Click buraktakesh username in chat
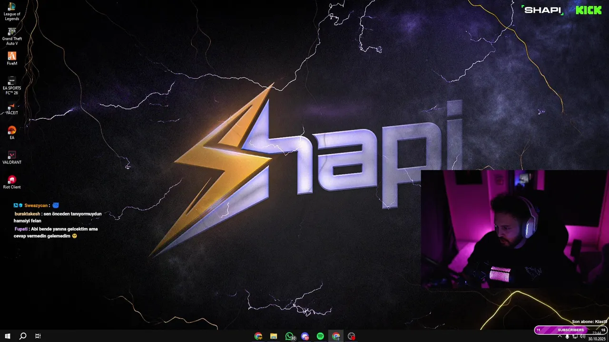Image resolution: width=609 pixels, height=342 pixels. click(x=28, y=214)
